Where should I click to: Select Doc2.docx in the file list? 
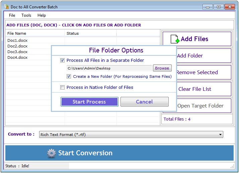click(17, 46)
